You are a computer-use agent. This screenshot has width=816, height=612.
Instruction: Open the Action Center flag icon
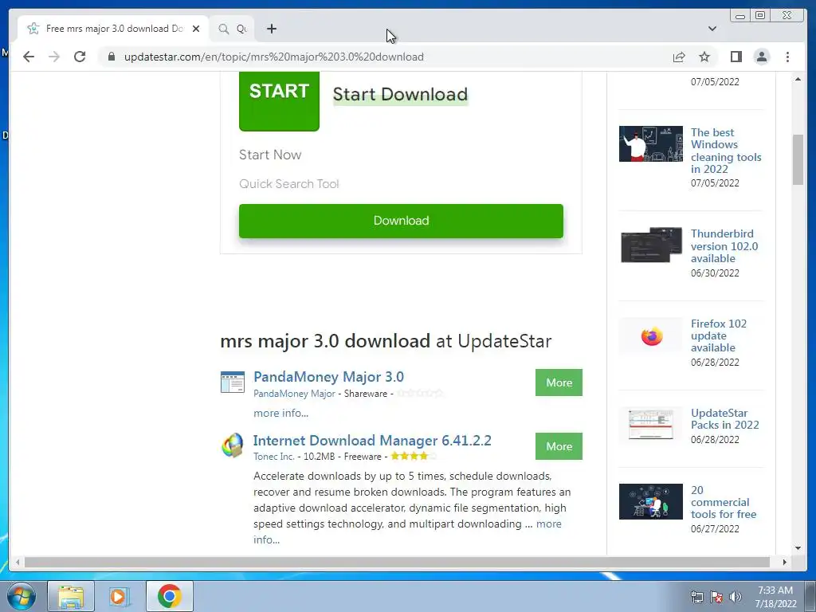[716, 597]
